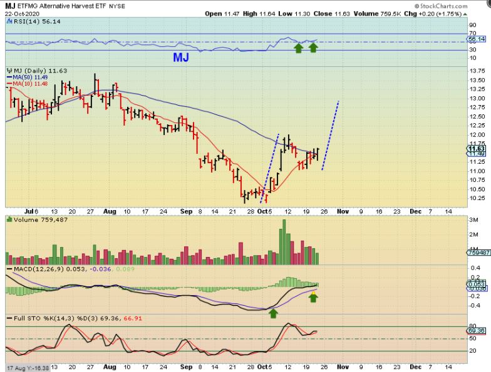Click the 17 Aug Y:-16.38 cursor readout
The width and height of the screenshot is (491, 372).
click(x=28, y=368)
